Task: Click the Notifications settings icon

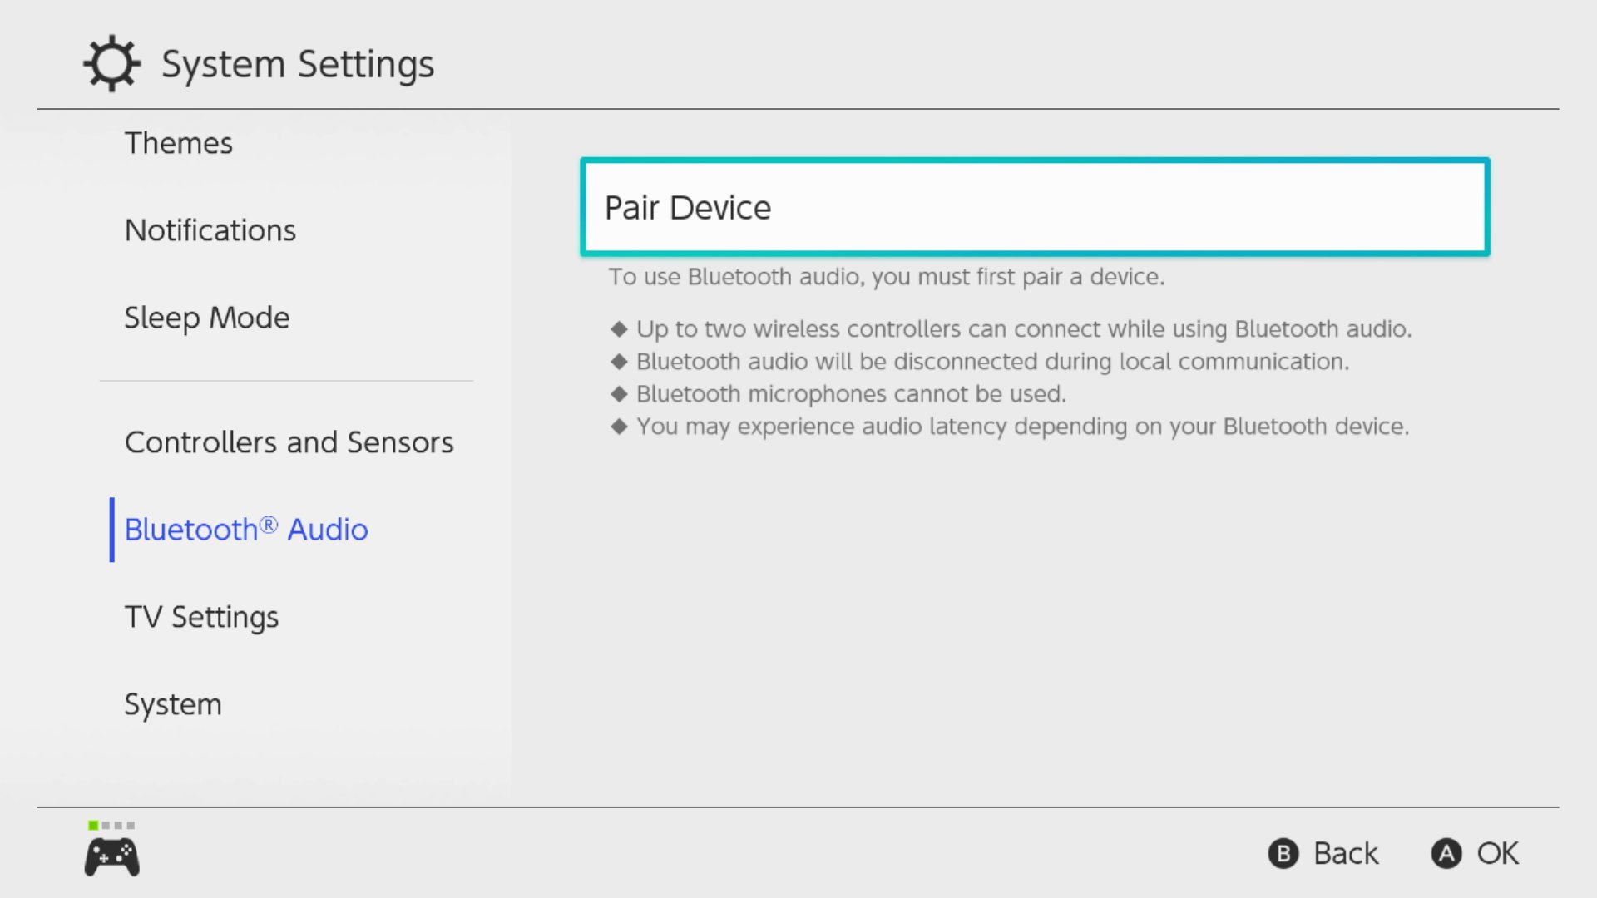Action: pyautogui.click(x=210, y=230)
